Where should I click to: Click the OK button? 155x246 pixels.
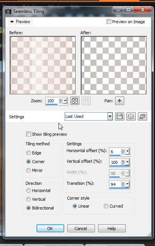point(50,228)
